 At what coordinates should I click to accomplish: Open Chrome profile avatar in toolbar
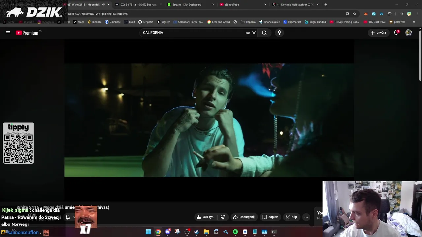(409, 14)
